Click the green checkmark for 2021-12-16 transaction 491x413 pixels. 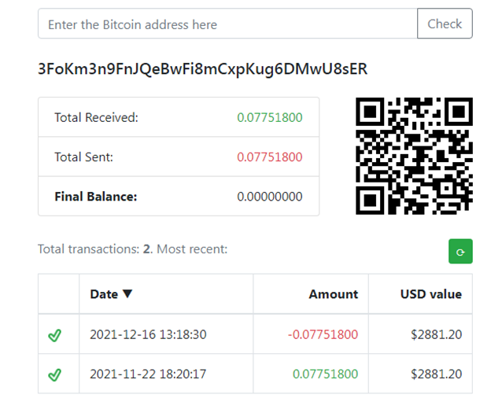pos(55,335)
